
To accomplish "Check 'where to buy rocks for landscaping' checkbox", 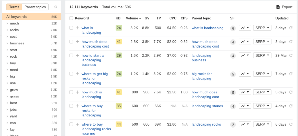I will [71, 106].
